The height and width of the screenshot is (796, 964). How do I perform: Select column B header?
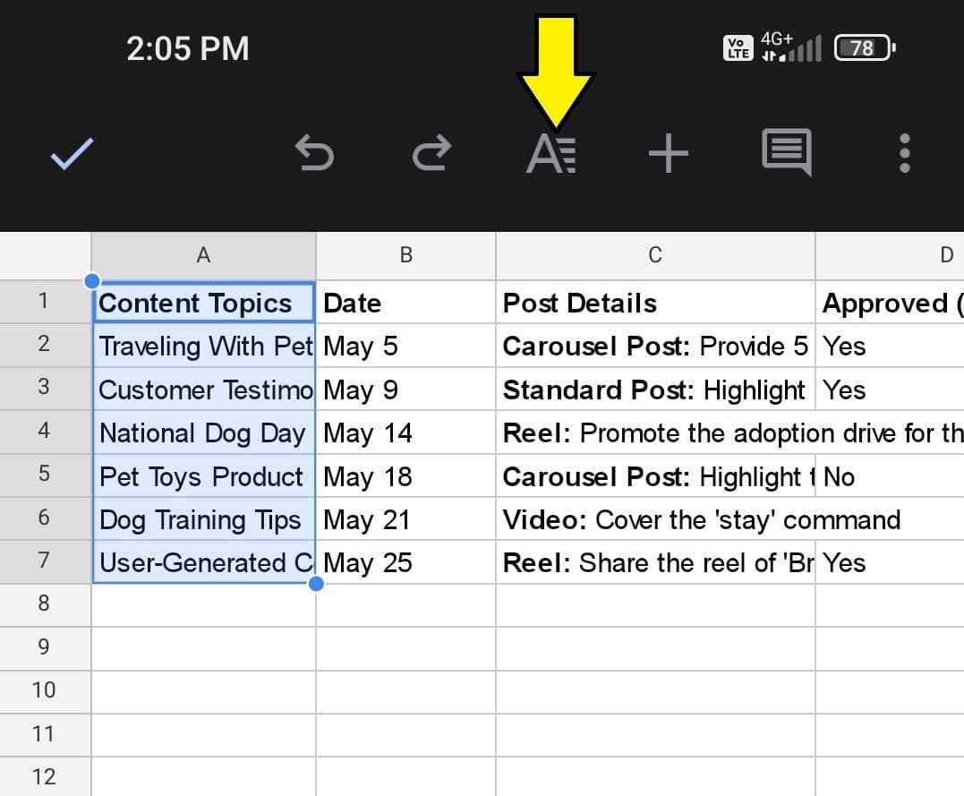pyautogui.click(x=405, y=255)
